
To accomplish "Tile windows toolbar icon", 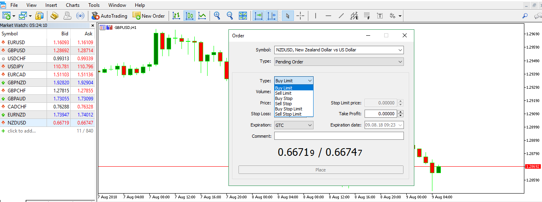I will click(243, 16).
